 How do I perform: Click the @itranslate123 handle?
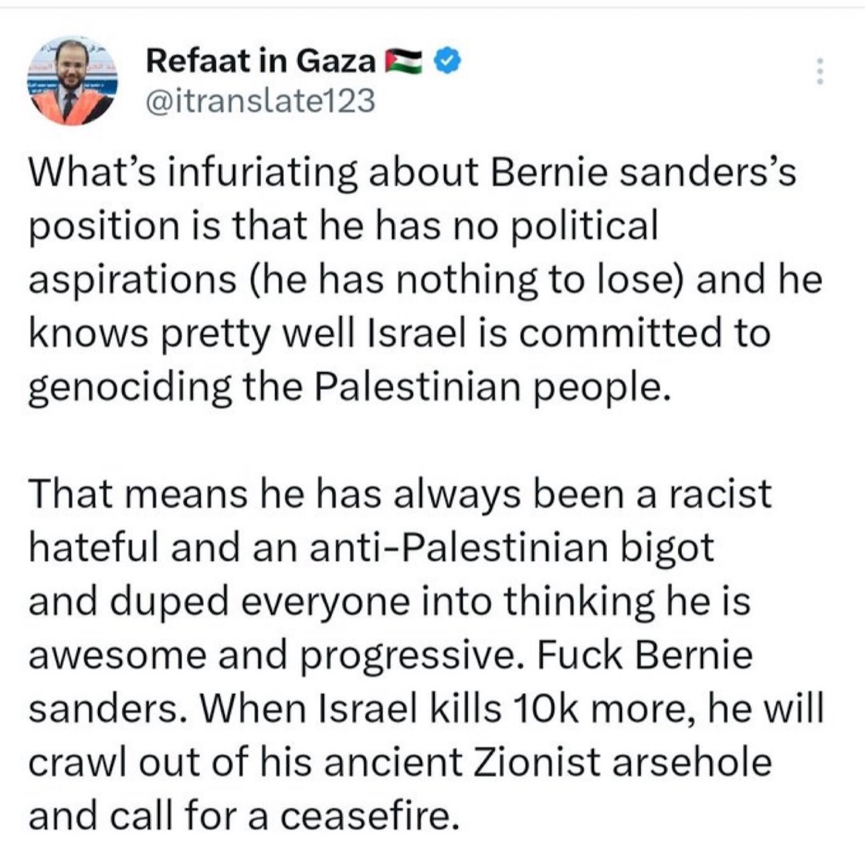coord(261,100)
